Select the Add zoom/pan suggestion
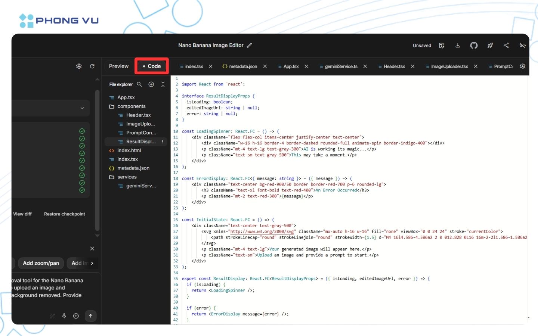 [x=41, y=263]
